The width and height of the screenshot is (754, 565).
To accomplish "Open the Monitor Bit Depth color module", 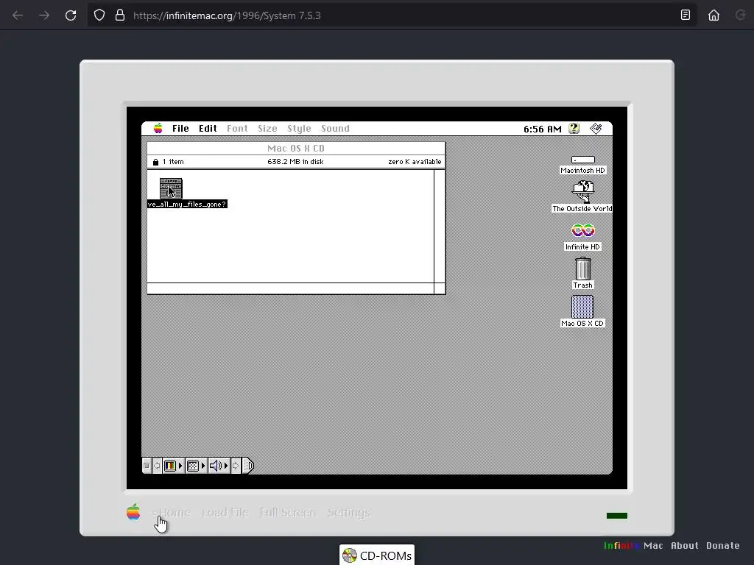I will coord(170,466).
